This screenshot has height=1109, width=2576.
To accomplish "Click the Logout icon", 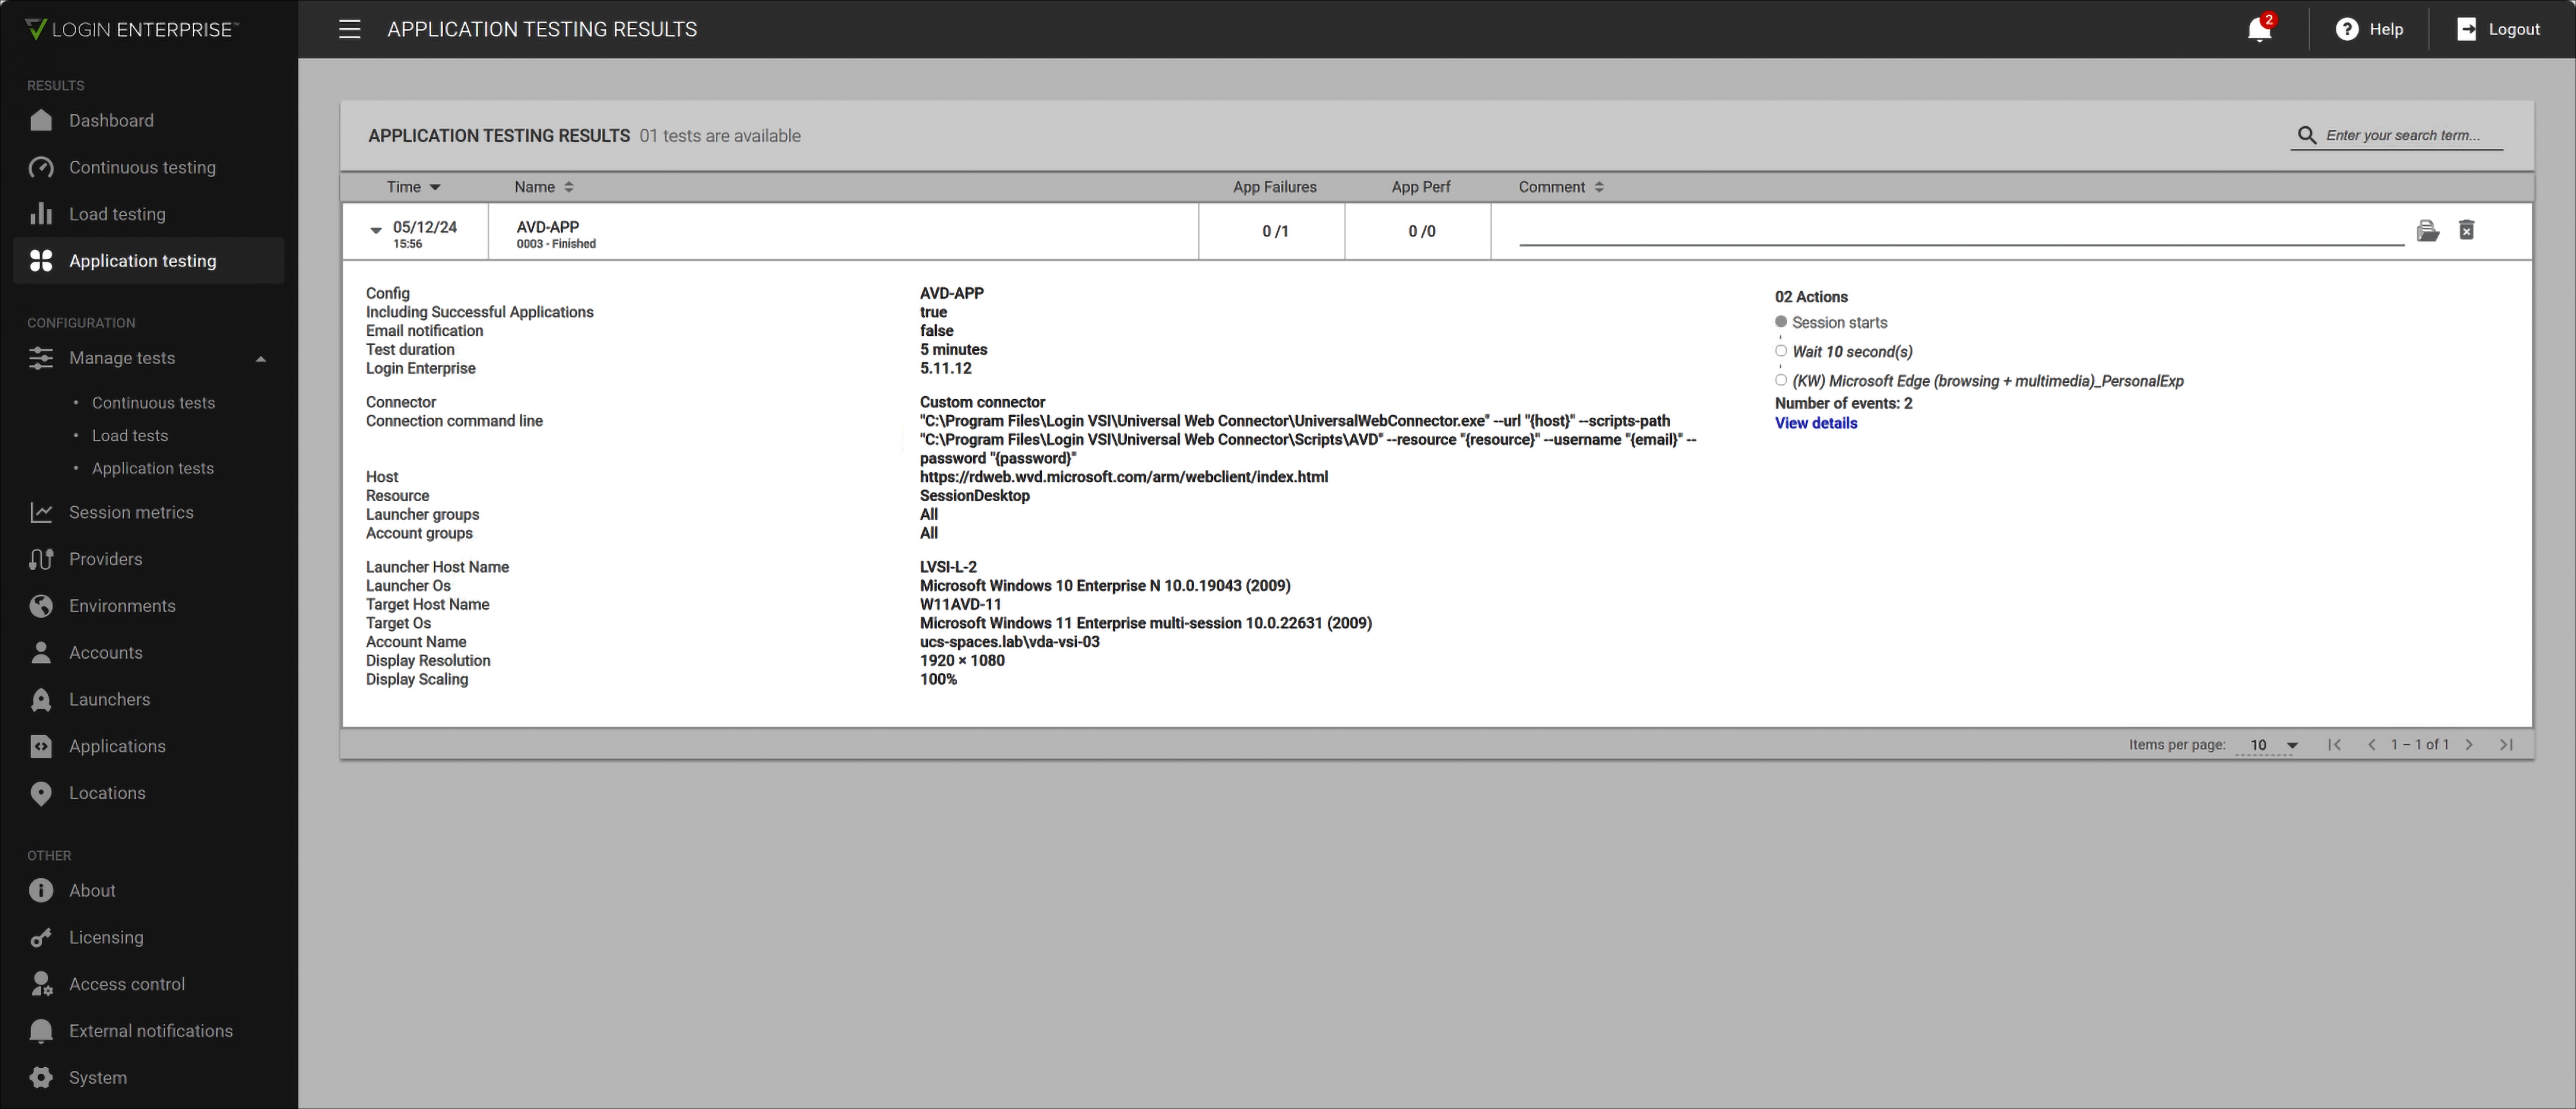I will pos(2467,29).
